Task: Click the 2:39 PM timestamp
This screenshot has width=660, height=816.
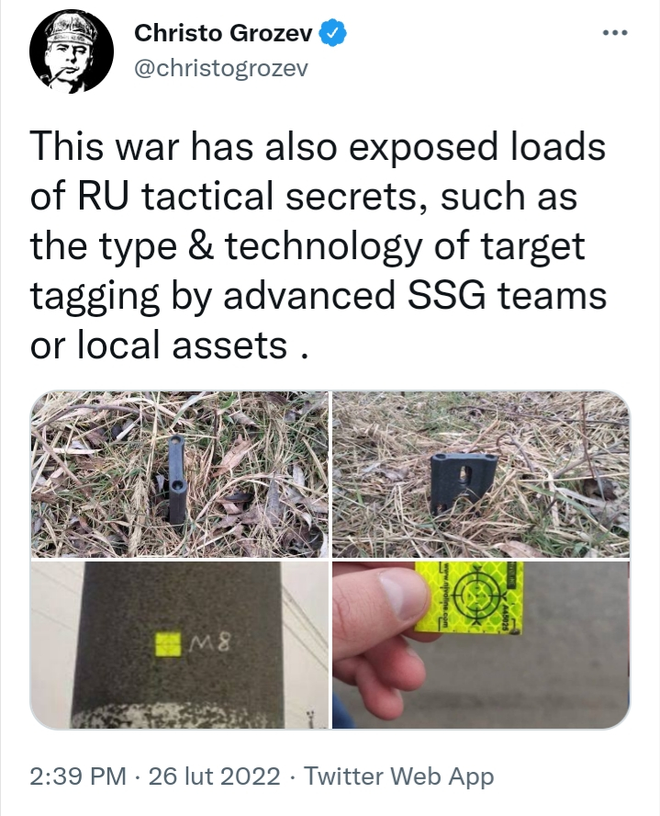Action: tap(78, 776)
